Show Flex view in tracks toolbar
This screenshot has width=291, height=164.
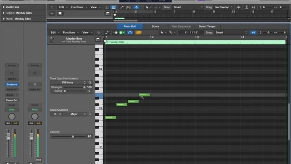point(128,7)
